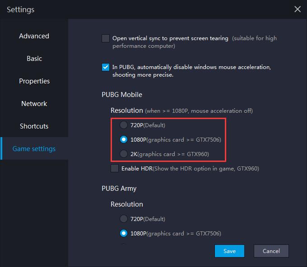Viewport: 307px width, 267px height.
Task: Go to the Network tab
Action: tap(34, 103)
